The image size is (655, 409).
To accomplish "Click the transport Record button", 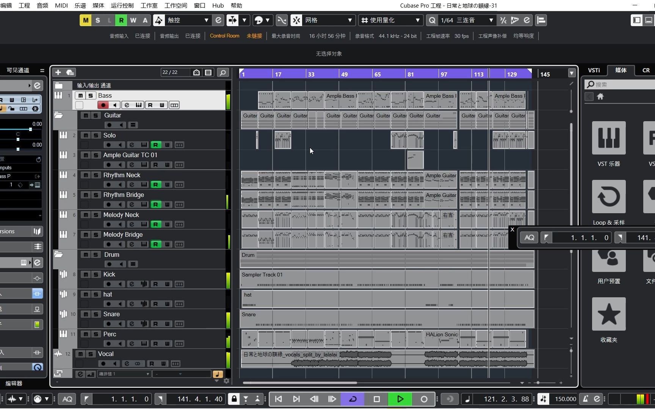I will (424, 399).
